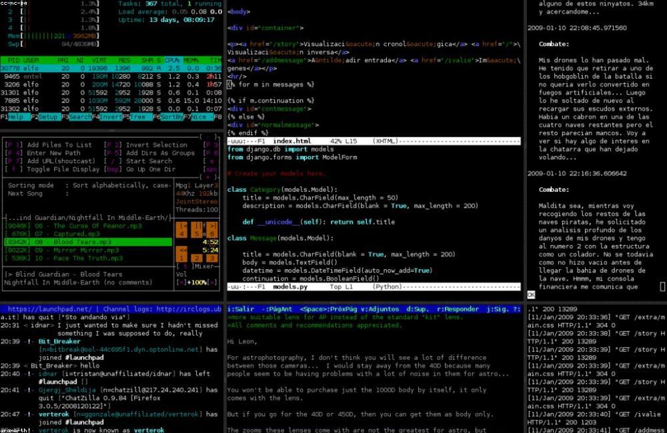Toggle htop F5 Tree view
Image resolution: width=667 pixels, height=433 pixels.
[137, 117]
